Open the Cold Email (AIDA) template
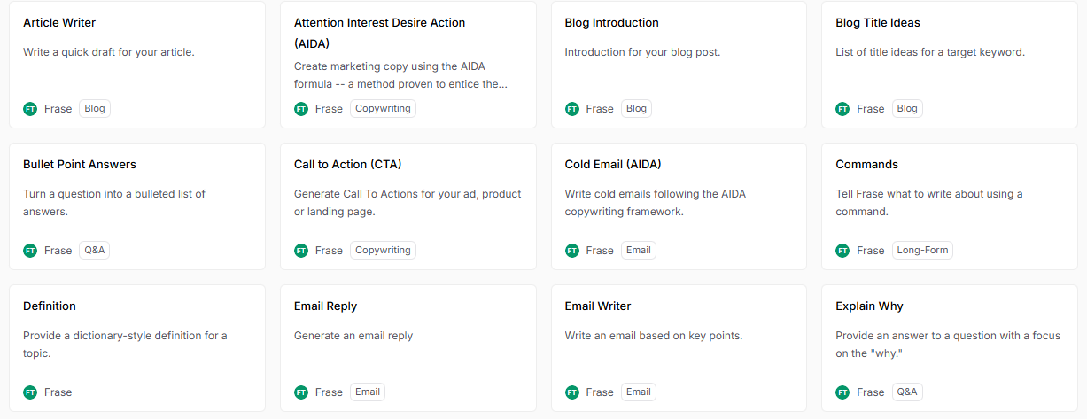 pos(679,206)
